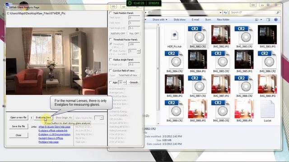Image resolution: width=289 pixels, height=162 pixels.
Task: Click Pos. OFF button
Action: 134,33
